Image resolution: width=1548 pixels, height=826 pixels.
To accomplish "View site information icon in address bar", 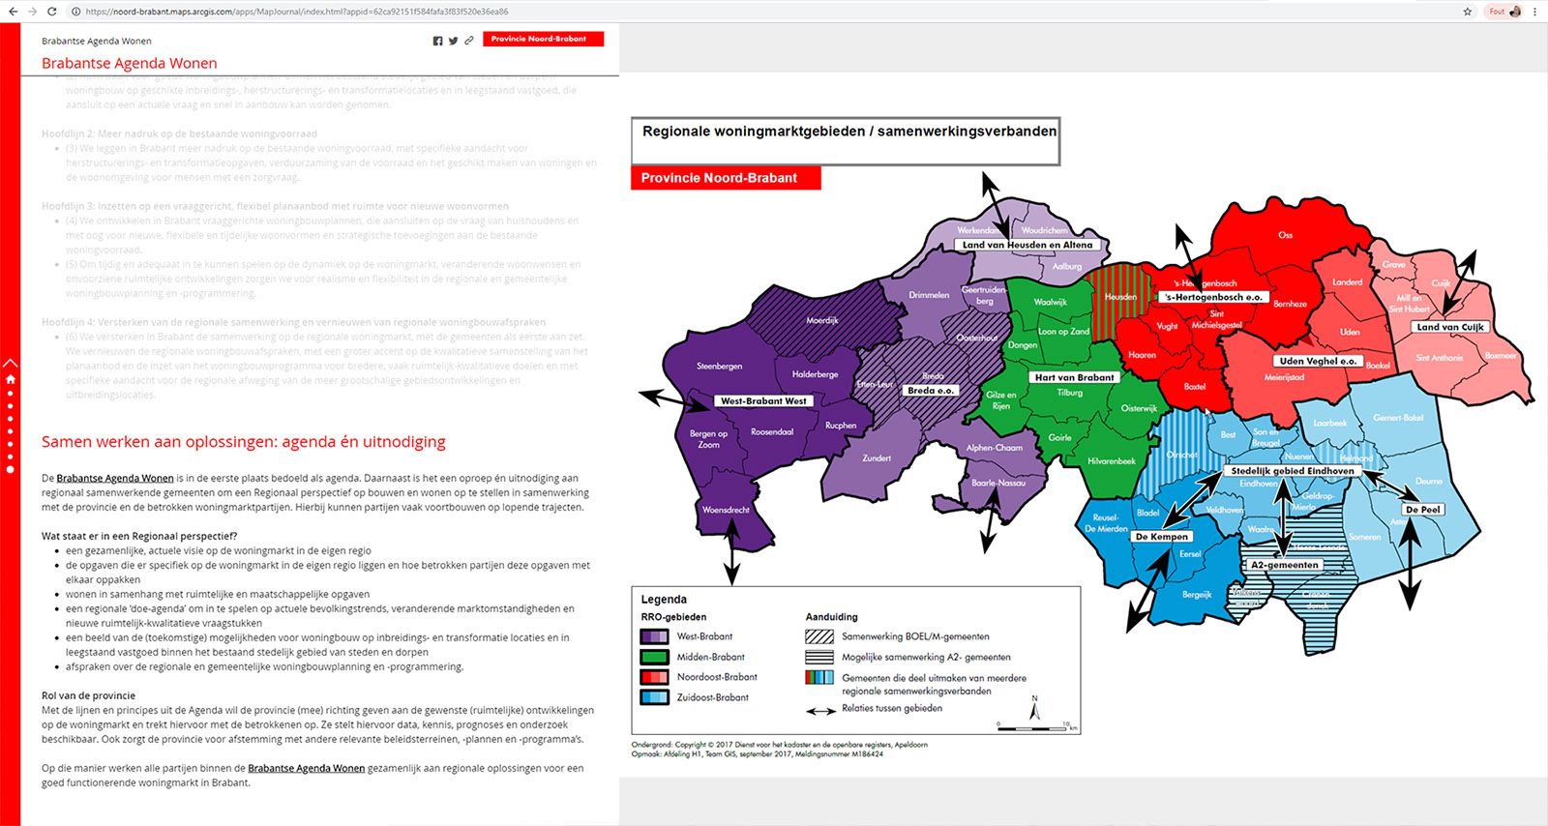I will pos(75,12).
